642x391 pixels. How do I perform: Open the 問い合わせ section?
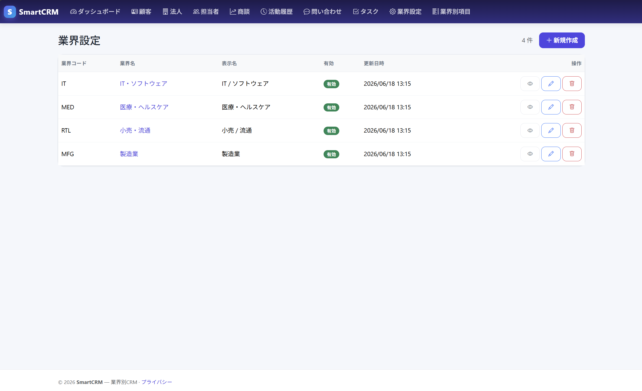point(322,12)
